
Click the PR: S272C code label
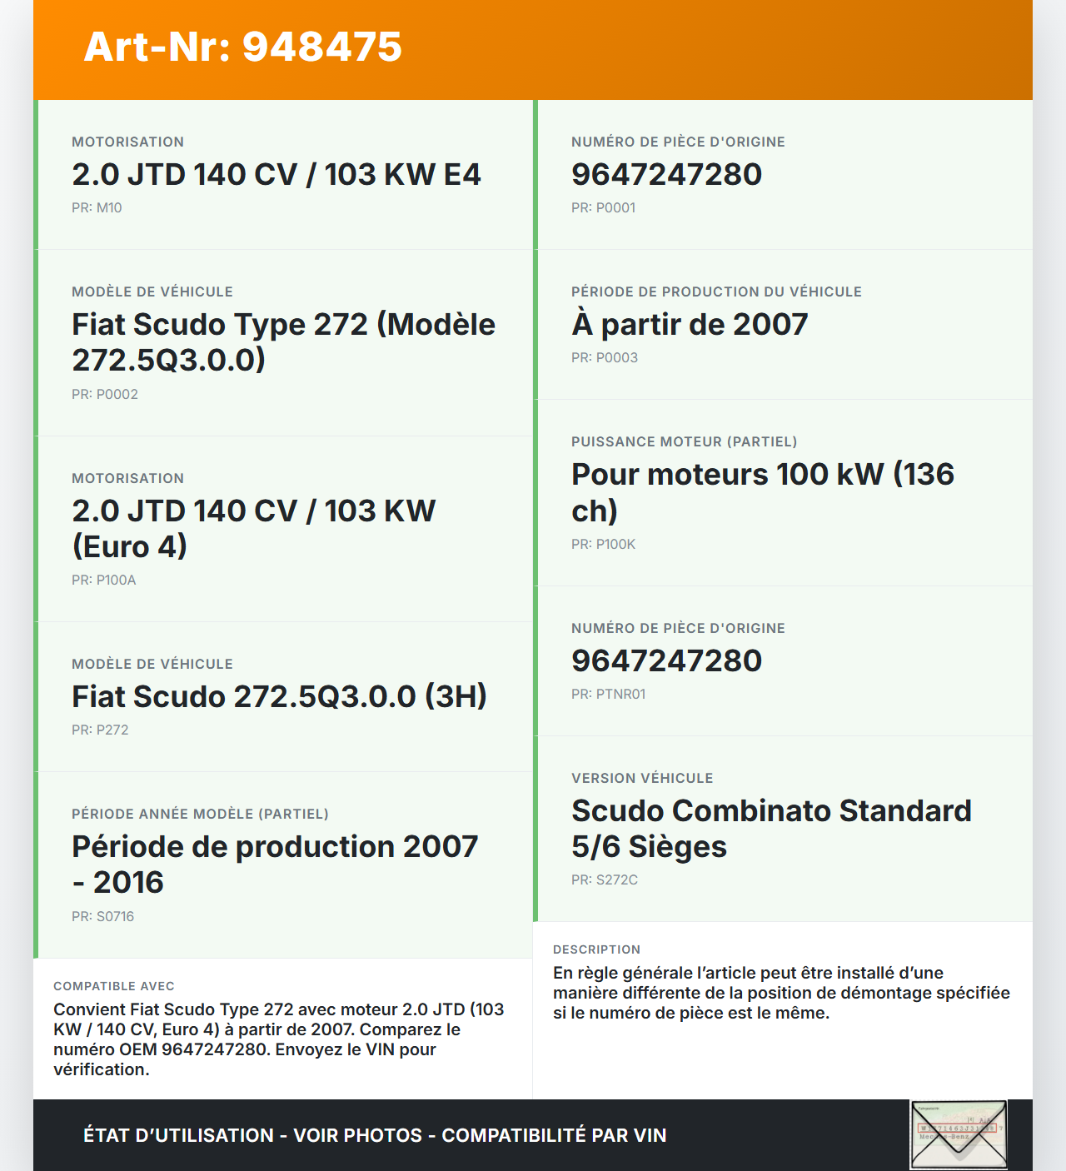click(x=605, y=880)
